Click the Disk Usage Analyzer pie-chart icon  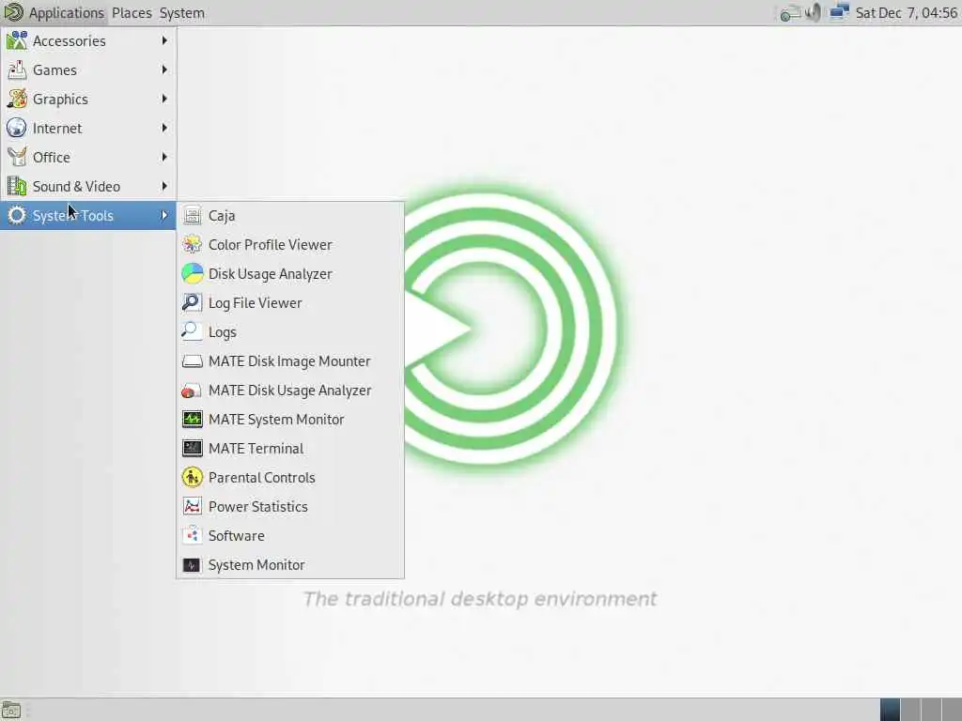(192, 273)
